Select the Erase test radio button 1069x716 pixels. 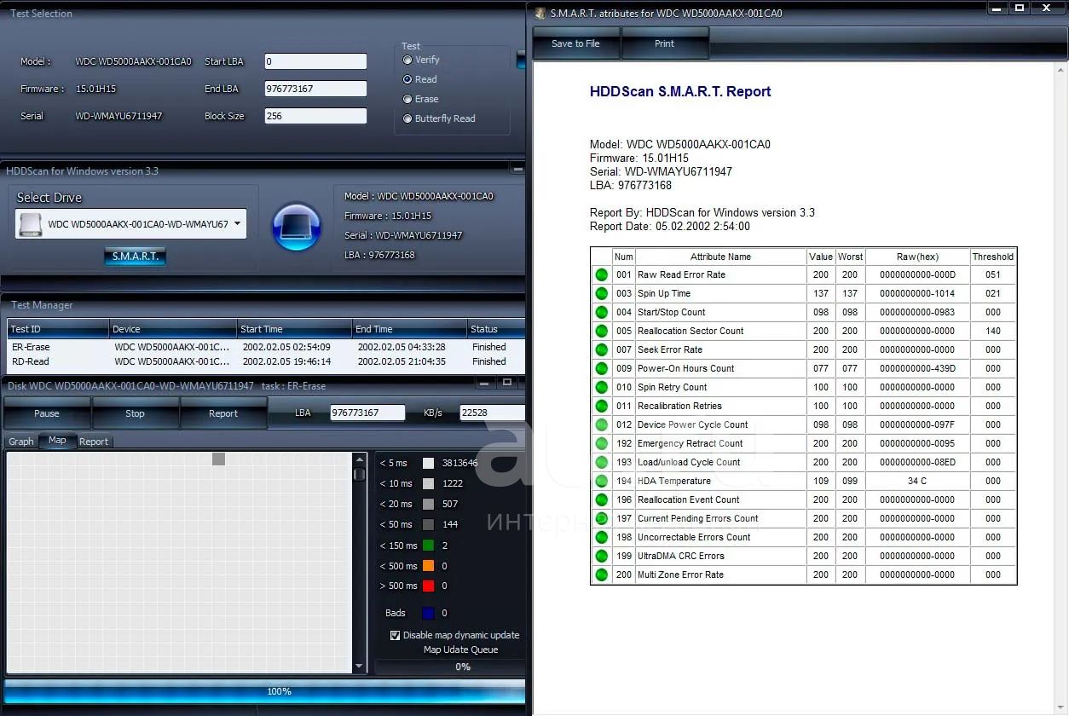click(407, 99)
